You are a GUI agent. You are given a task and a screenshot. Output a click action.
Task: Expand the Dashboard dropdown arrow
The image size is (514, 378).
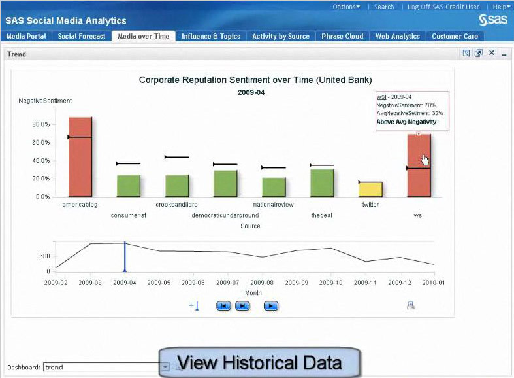[x=165, y=367]
